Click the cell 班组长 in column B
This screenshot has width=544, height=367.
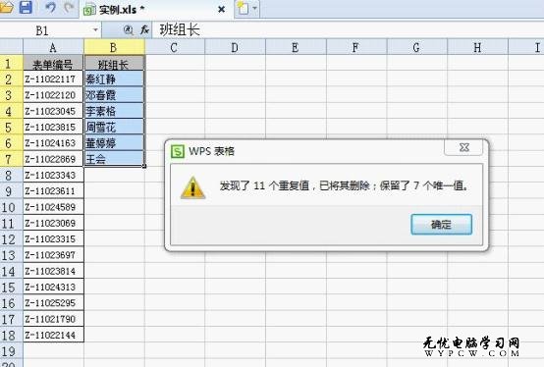coord(114,64)
